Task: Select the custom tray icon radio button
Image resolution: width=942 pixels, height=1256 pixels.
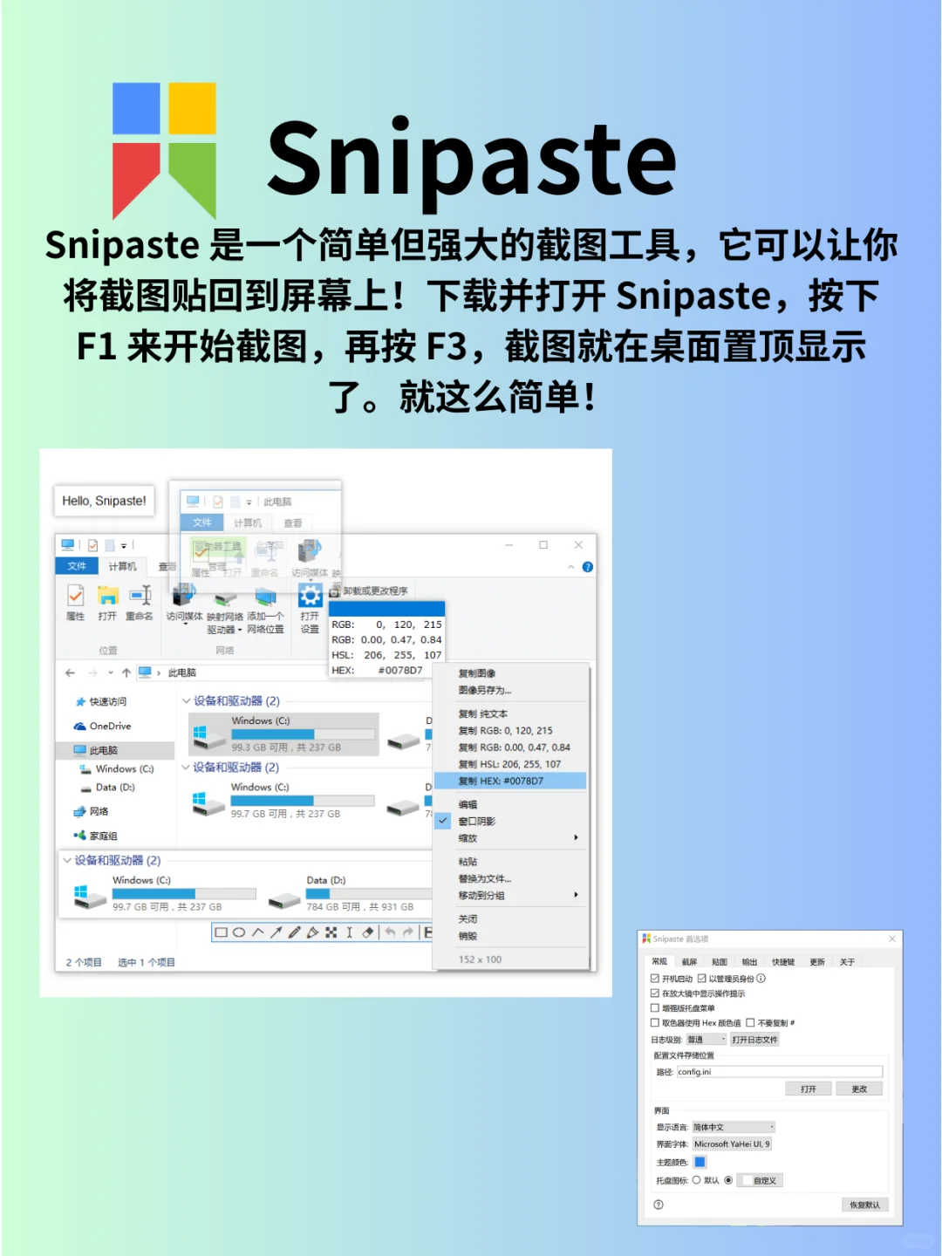Action: [x=728, y=1180]
